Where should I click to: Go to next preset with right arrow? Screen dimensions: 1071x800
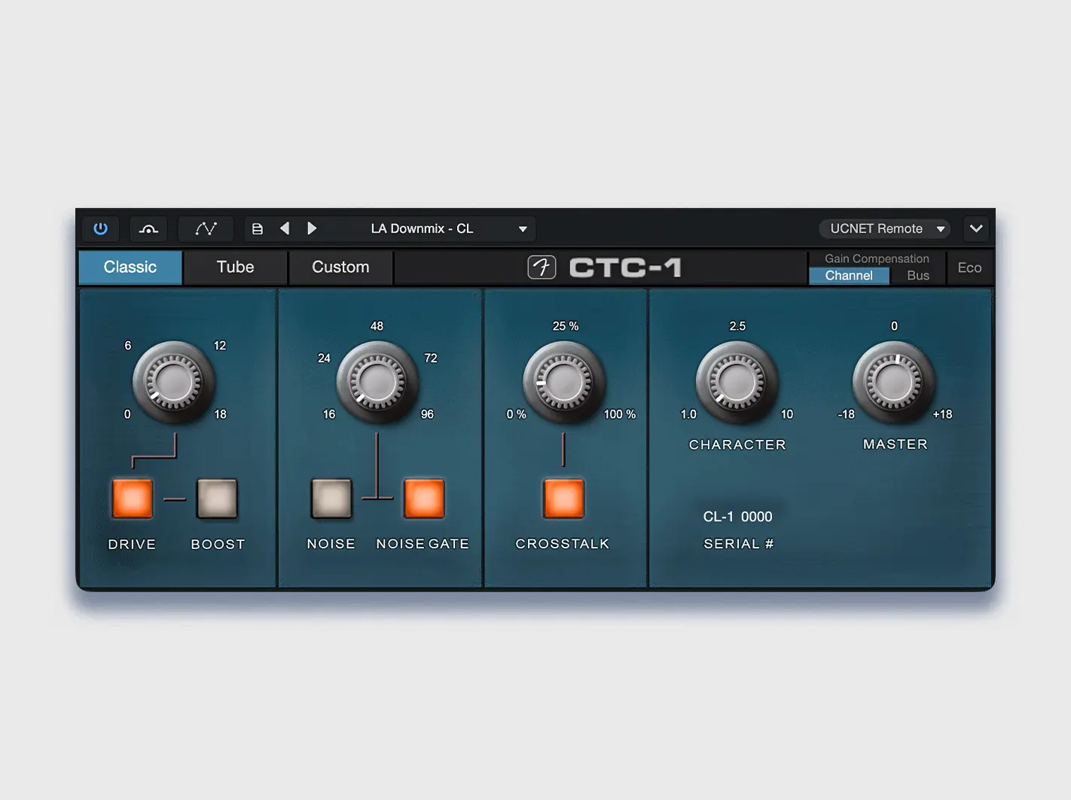pyautogui.click(x=312, y=228)
